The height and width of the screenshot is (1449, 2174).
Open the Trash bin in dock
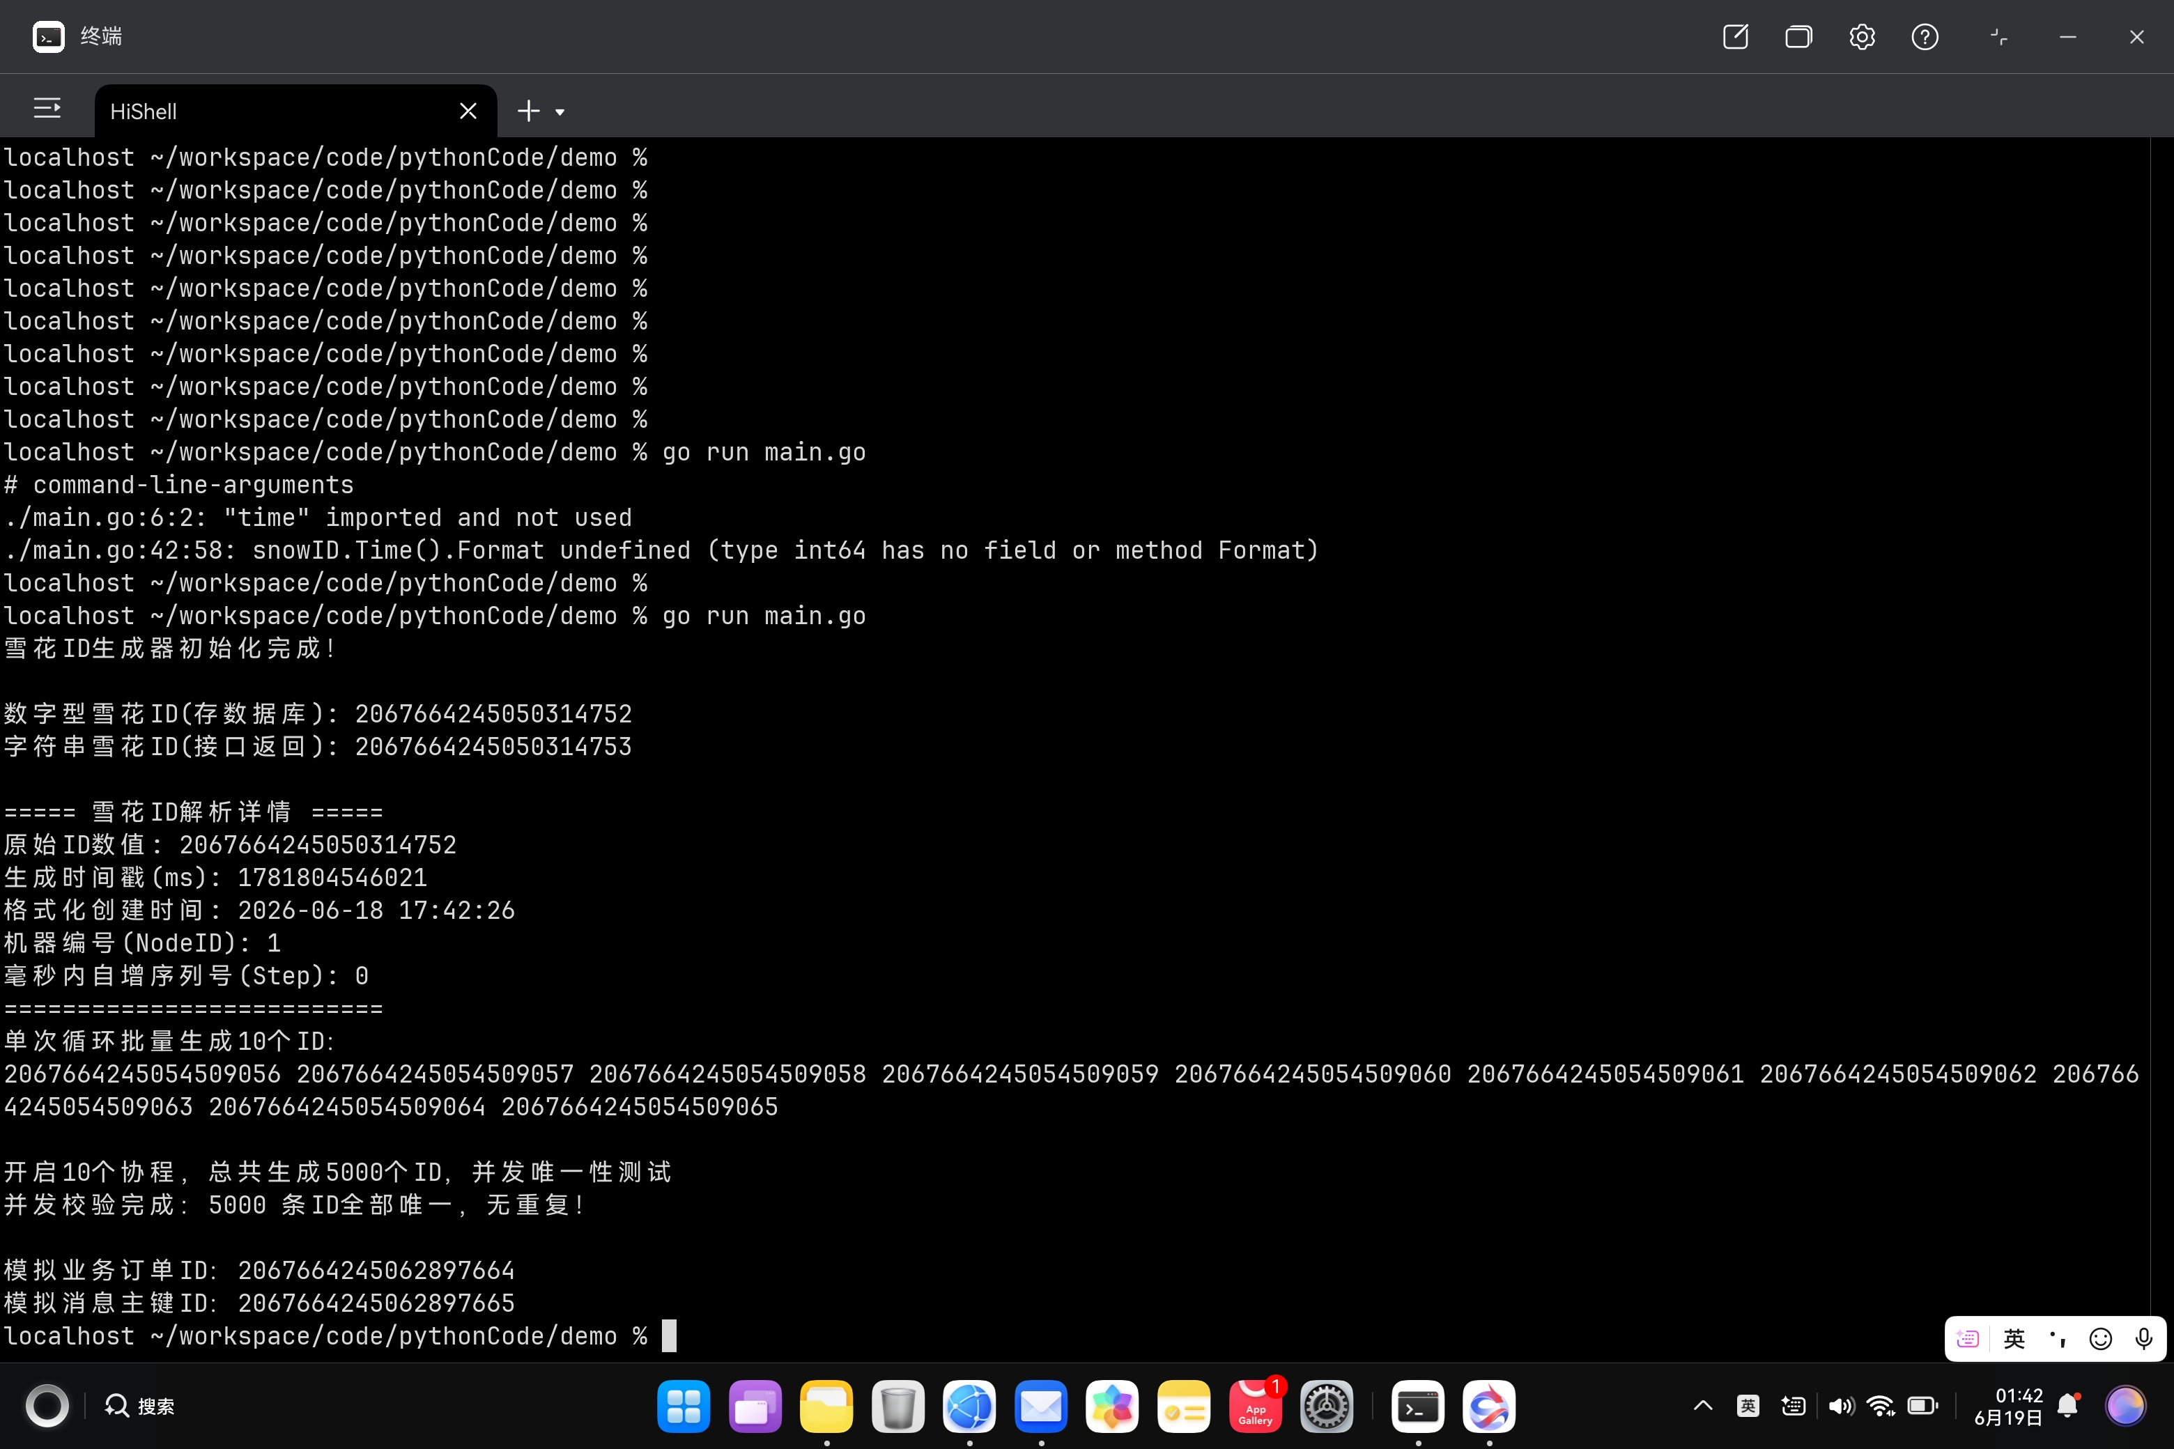click(x=897, y=1407)
